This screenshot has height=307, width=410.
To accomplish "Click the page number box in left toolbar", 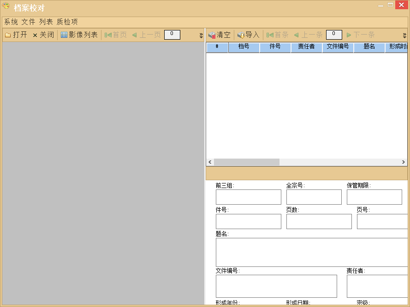I will coord(172,35).
